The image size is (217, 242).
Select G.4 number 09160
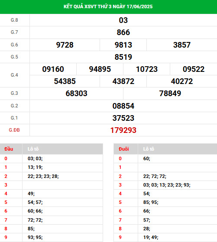point(53,69)
